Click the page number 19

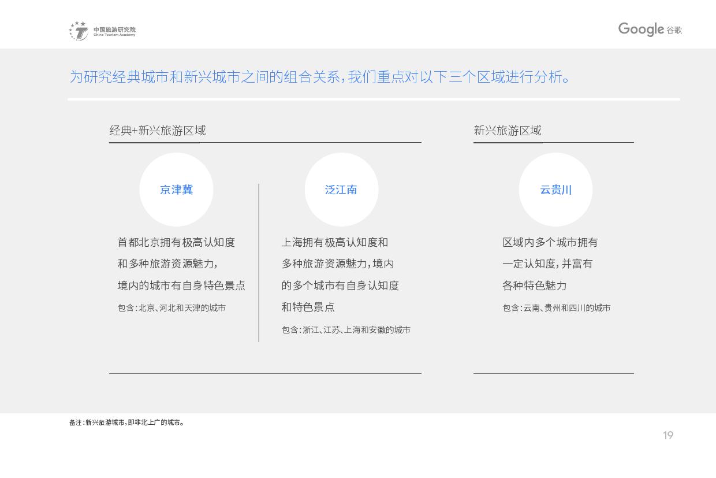point(668,435)
